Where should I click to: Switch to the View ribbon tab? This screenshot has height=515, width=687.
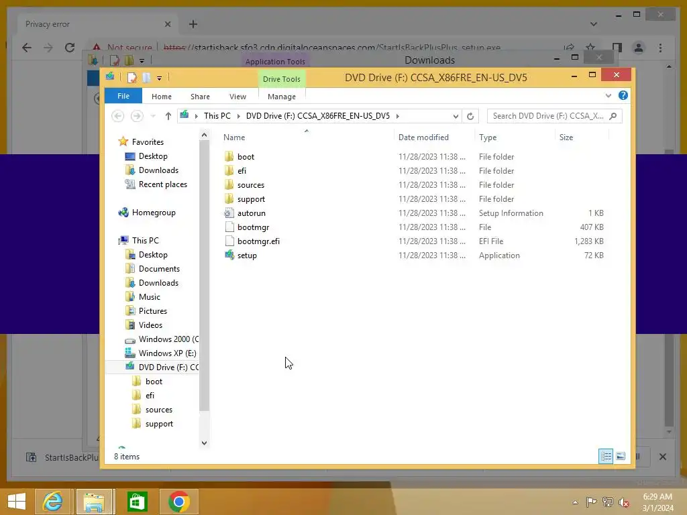[x=237, y=97]
